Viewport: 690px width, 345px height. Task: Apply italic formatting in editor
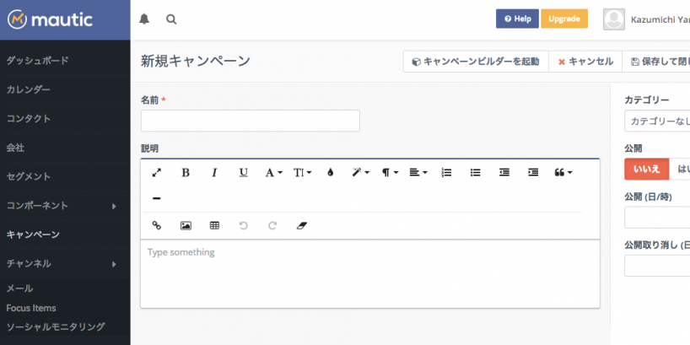[x=214, y=172]
